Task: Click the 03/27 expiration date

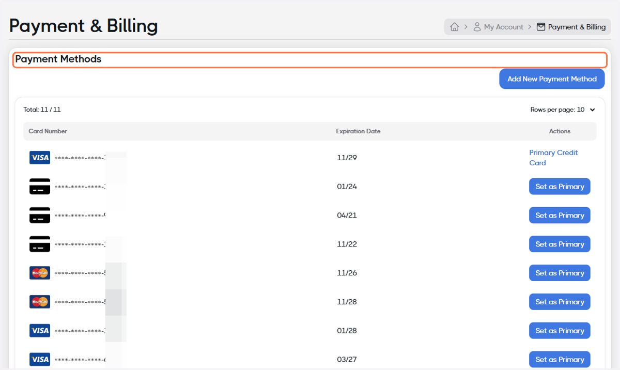Action: (x=347, y=360)
